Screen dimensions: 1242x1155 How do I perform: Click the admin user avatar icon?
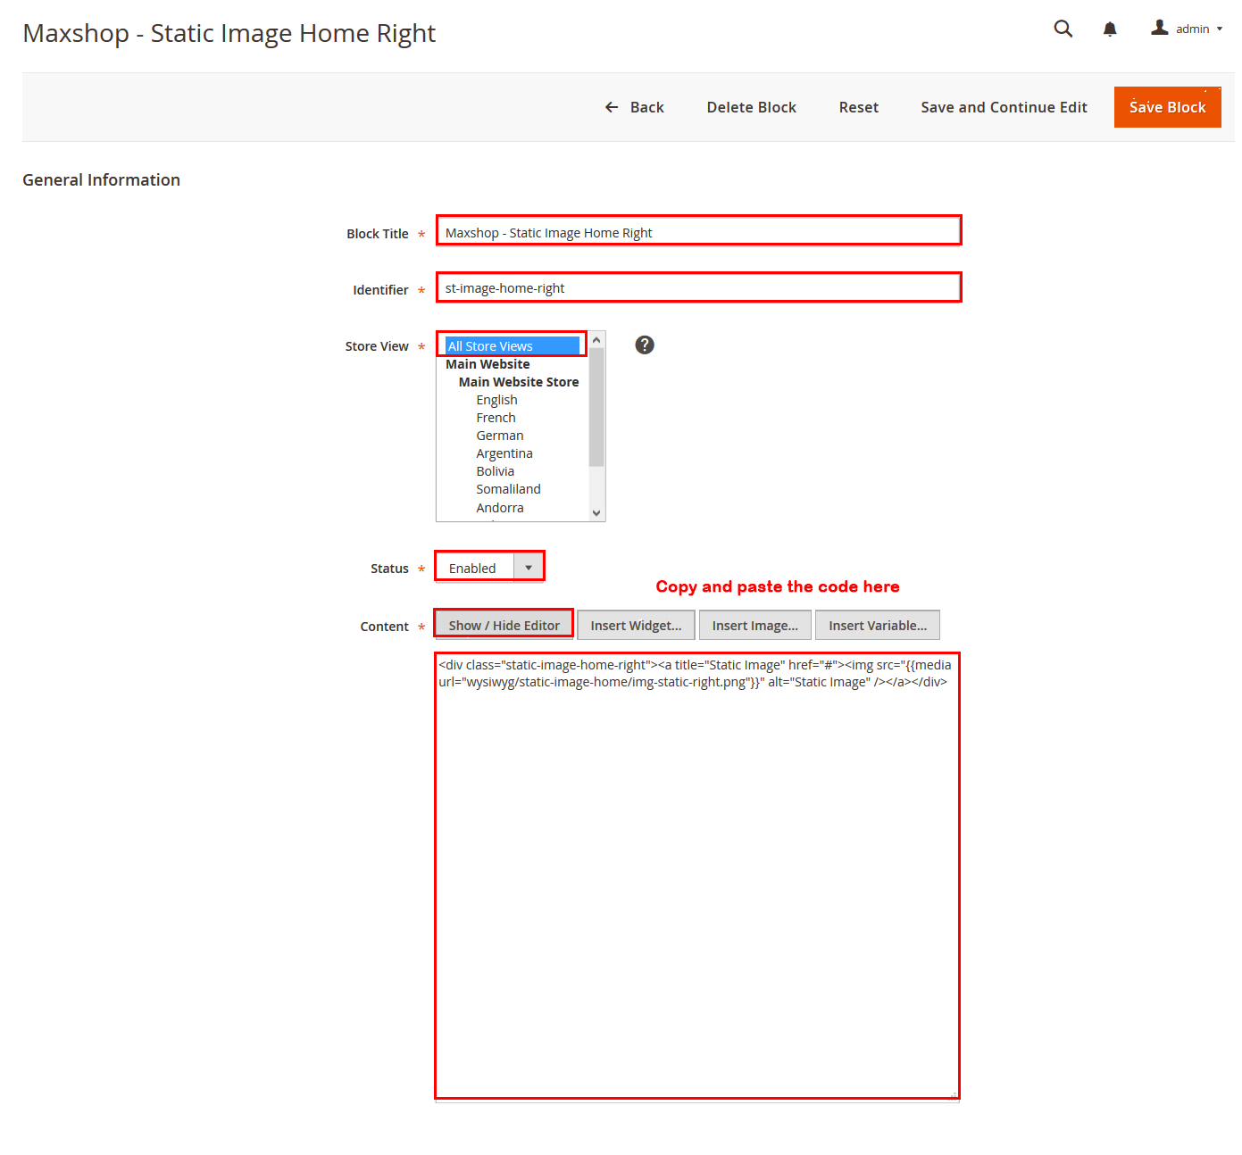coord(1159,28)
